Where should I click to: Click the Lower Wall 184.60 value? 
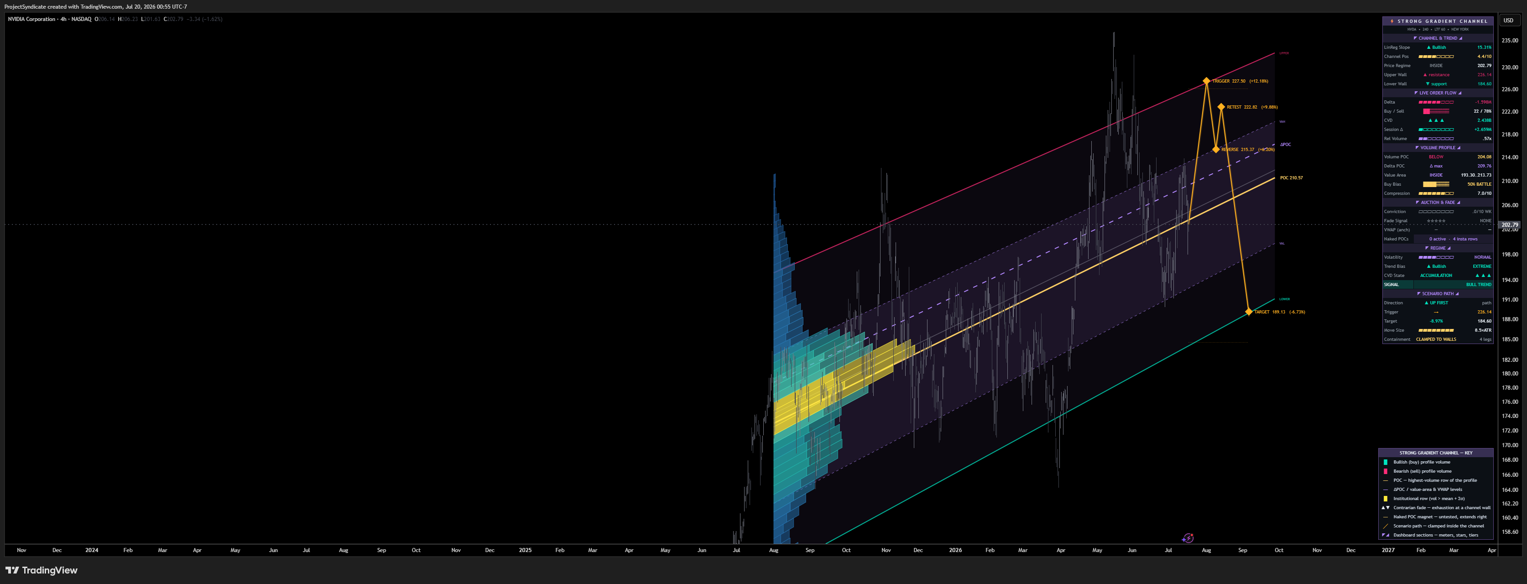click(x=1484, y=83)
